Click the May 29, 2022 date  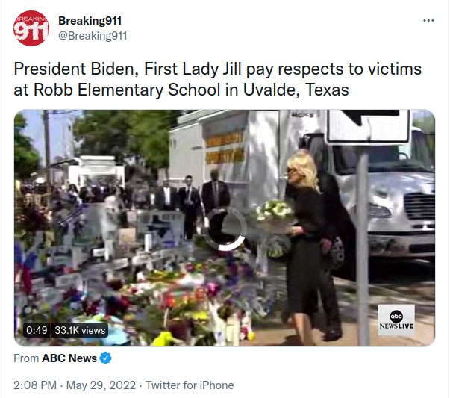point(101,385)
